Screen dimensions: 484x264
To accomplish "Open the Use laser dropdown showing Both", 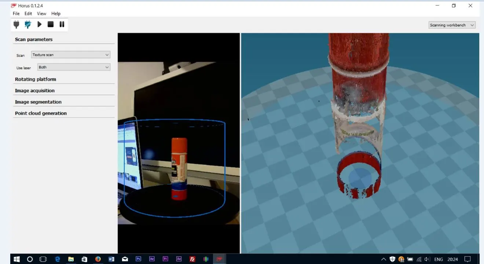I will tap(74, 67).
